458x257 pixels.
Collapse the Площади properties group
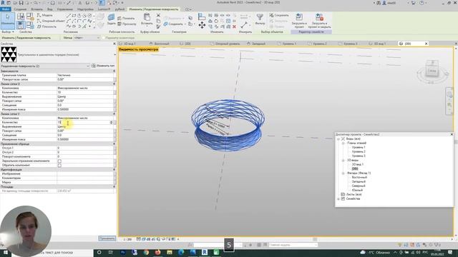click(114, 186)
